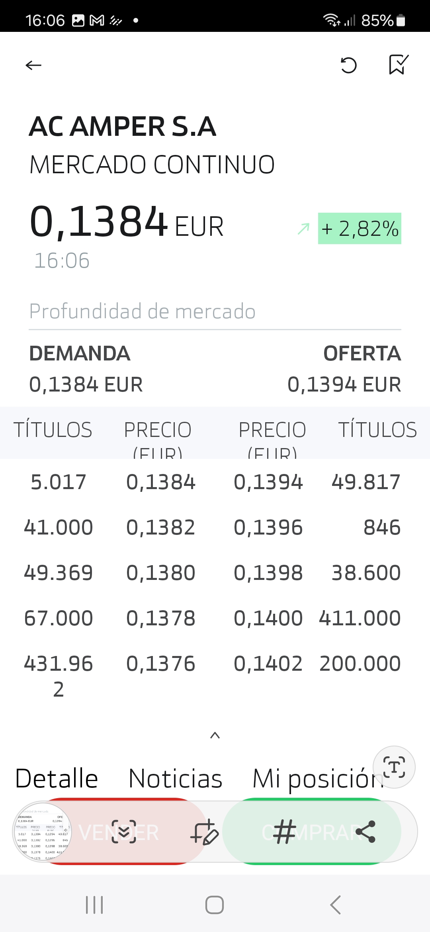Image resolution: width=430 pixels, height=932 pixels.
Task: Open the Detalle tab
Action: 57,778
